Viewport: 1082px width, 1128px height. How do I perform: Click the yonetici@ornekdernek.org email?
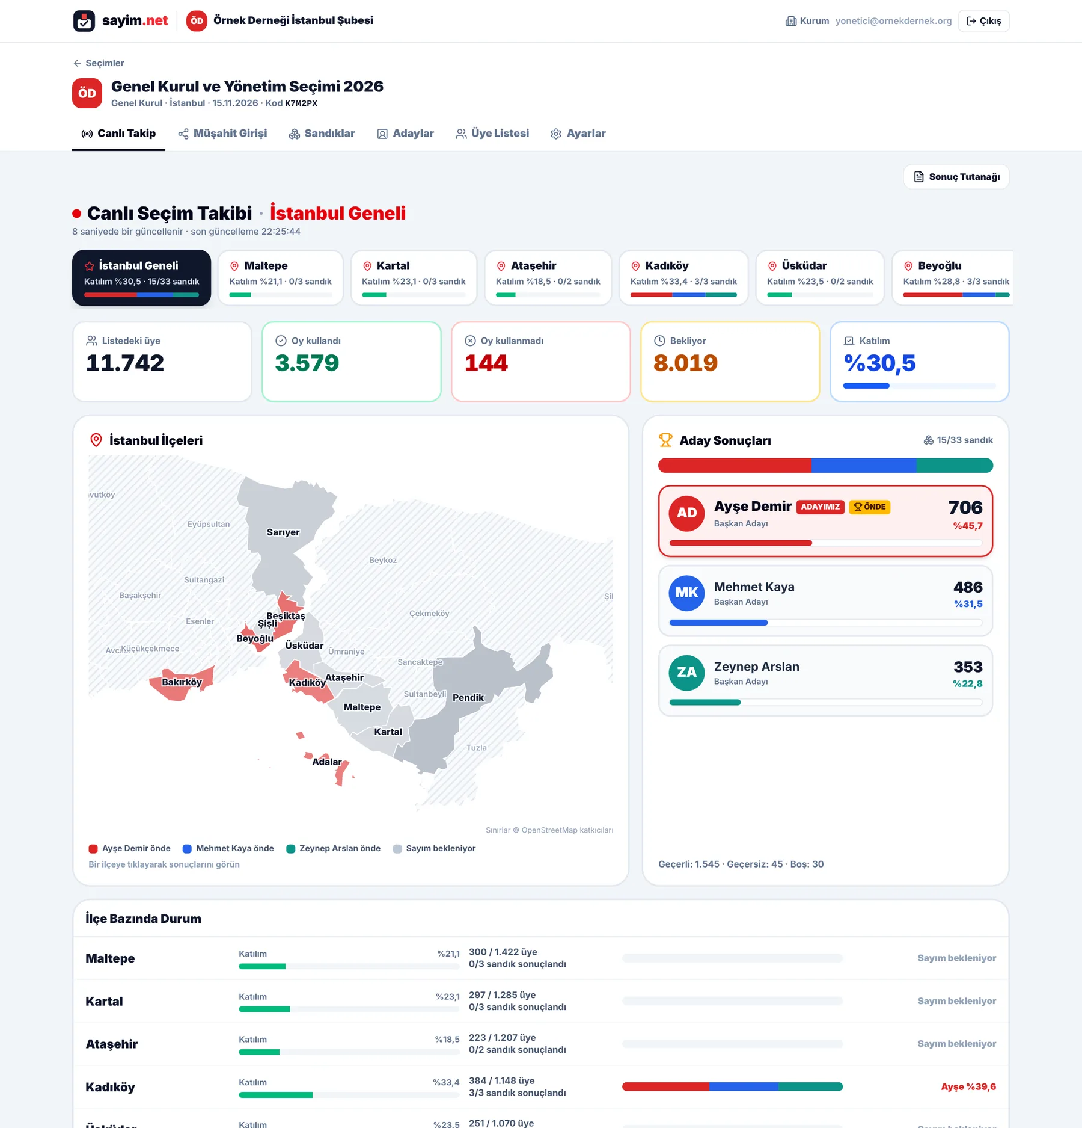(893, 21)
